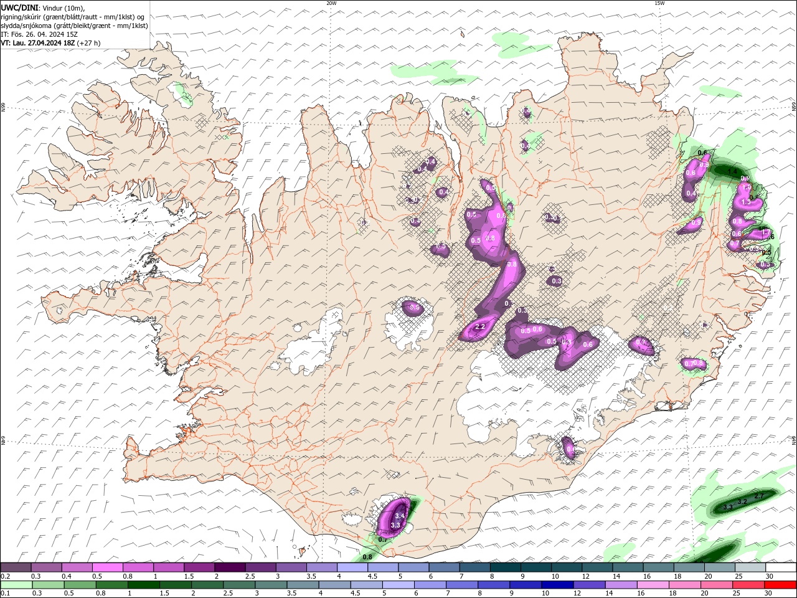Click the '3.2' rain value over the southeast sea
Image resolution: width=797 pixels, height=598 pixels.
point(742,501)
